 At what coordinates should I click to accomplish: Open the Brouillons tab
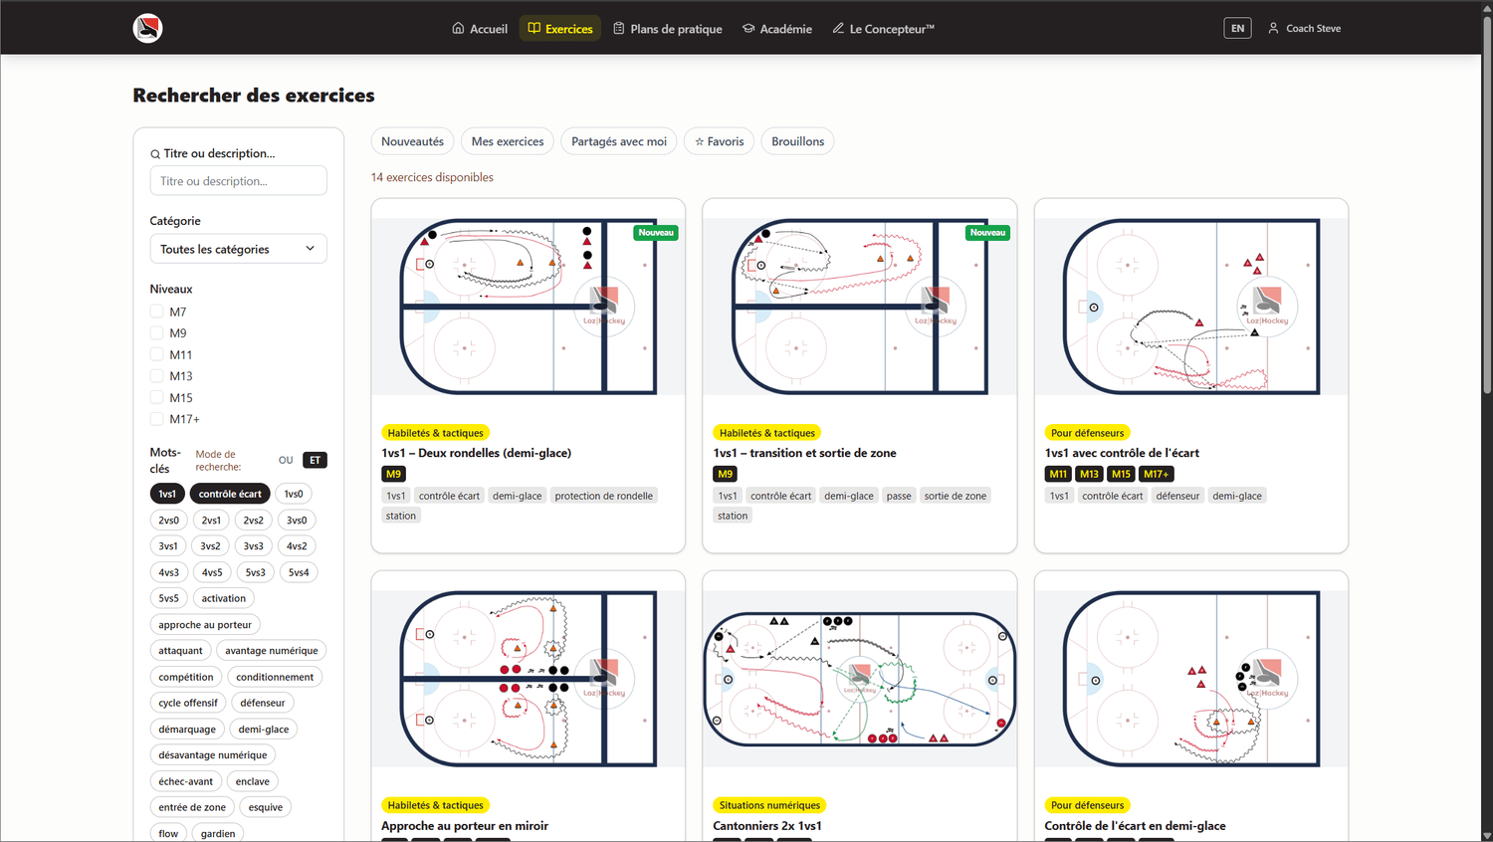pos(798,141)
